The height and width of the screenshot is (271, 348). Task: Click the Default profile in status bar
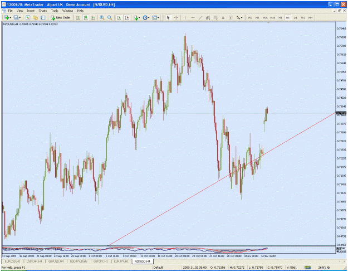pos(158,268)
